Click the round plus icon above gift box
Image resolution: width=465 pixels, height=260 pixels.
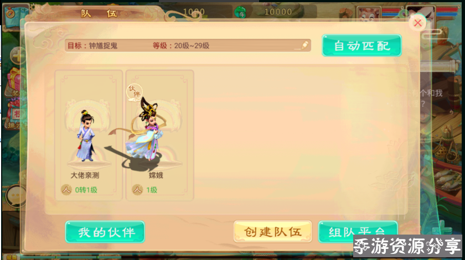tap(18, 56)
